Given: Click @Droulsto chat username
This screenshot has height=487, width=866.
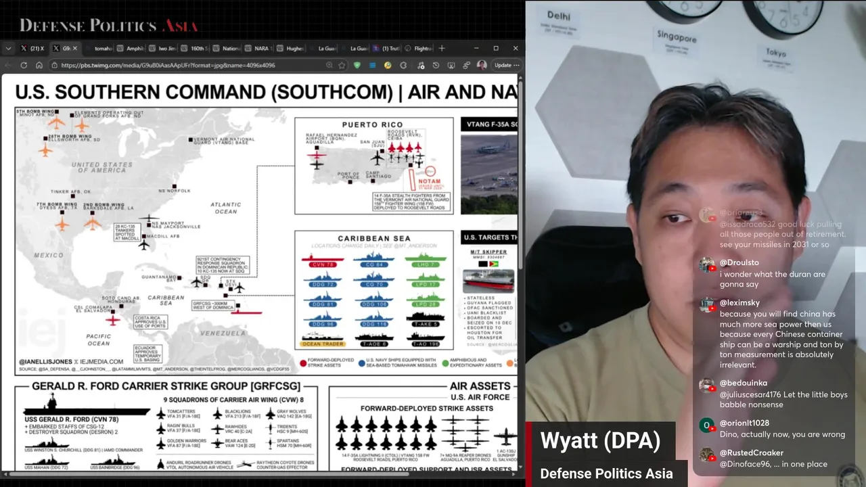Looking at the screenshot, I should (739, 262).
